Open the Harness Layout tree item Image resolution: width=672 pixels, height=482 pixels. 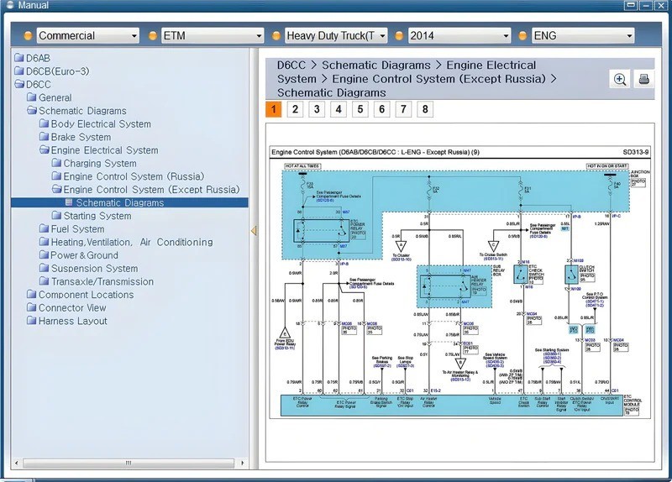tap(72, 321)
